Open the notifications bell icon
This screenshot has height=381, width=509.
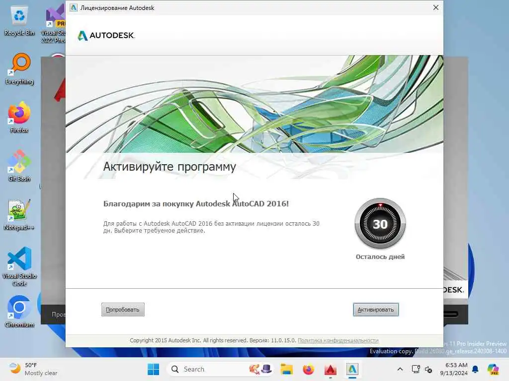[475, 369]
